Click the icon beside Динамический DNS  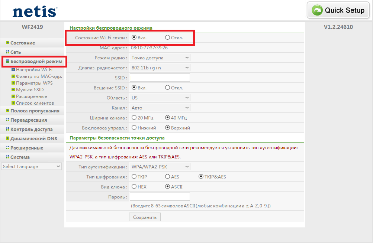[7, 138]
